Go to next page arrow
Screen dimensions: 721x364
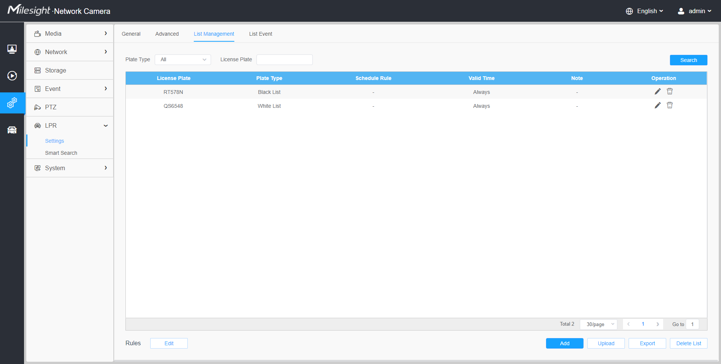click(x=658, y=324)
